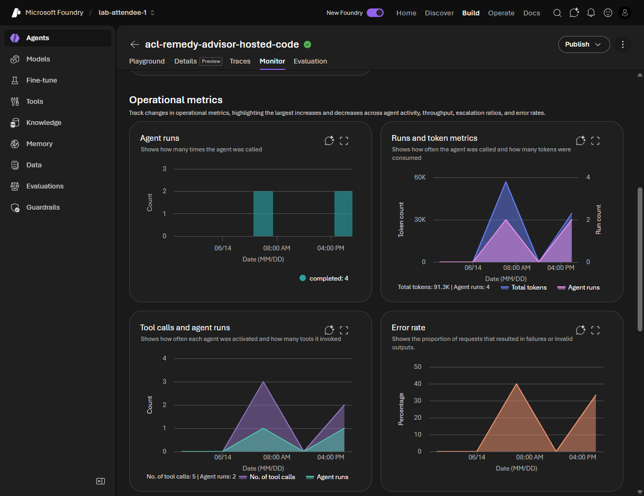
Task: Switch to the Details tab
Action: pos(198,61)
